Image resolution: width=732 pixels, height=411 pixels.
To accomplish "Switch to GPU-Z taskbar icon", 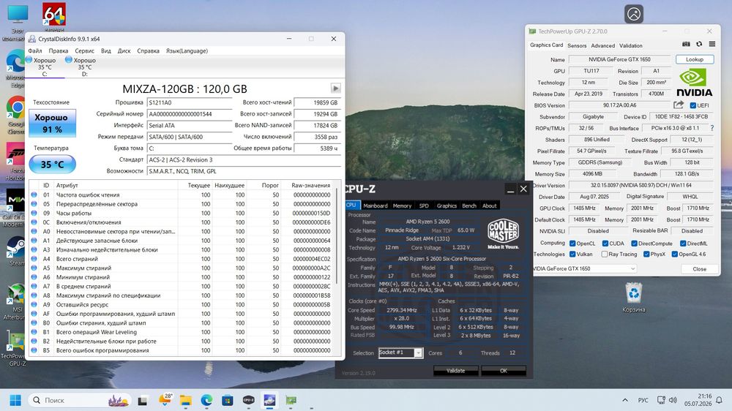I will click(x=291, y=400).
